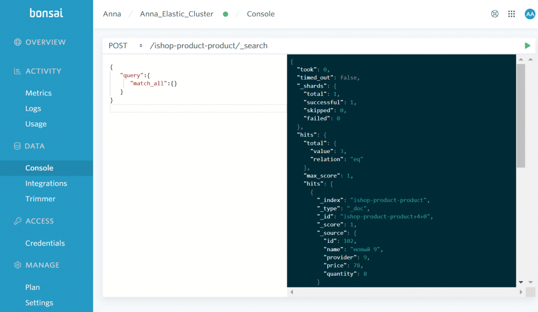Viewport: 538px width, 312px height.
Task: Open the Overview section globe icon
Action: pos(18,42)
